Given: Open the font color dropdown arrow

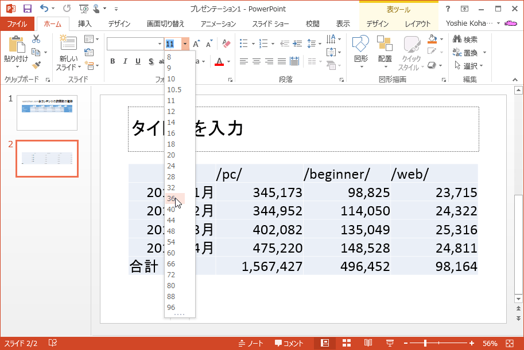Looking at the screenshot, I should tap(228, 61).
